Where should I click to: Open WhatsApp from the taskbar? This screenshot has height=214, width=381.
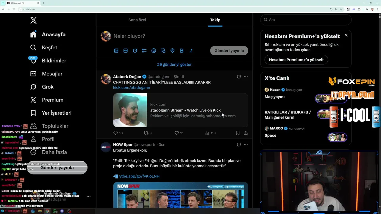55,211
